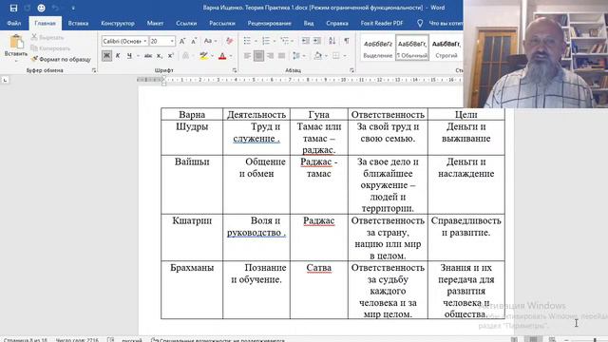Click the lightbulb Что вы хотите search
The width and height of the screenshot is (608, 342).
[x=420, y=23]
